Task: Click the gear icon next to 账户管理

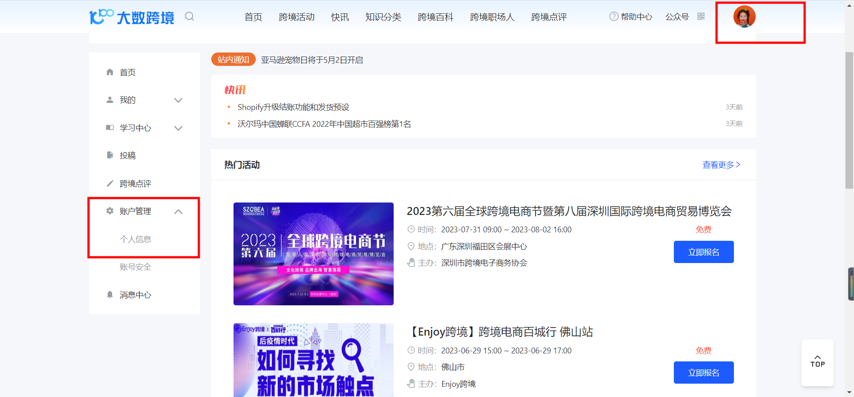Action: (x=110, y=211)
